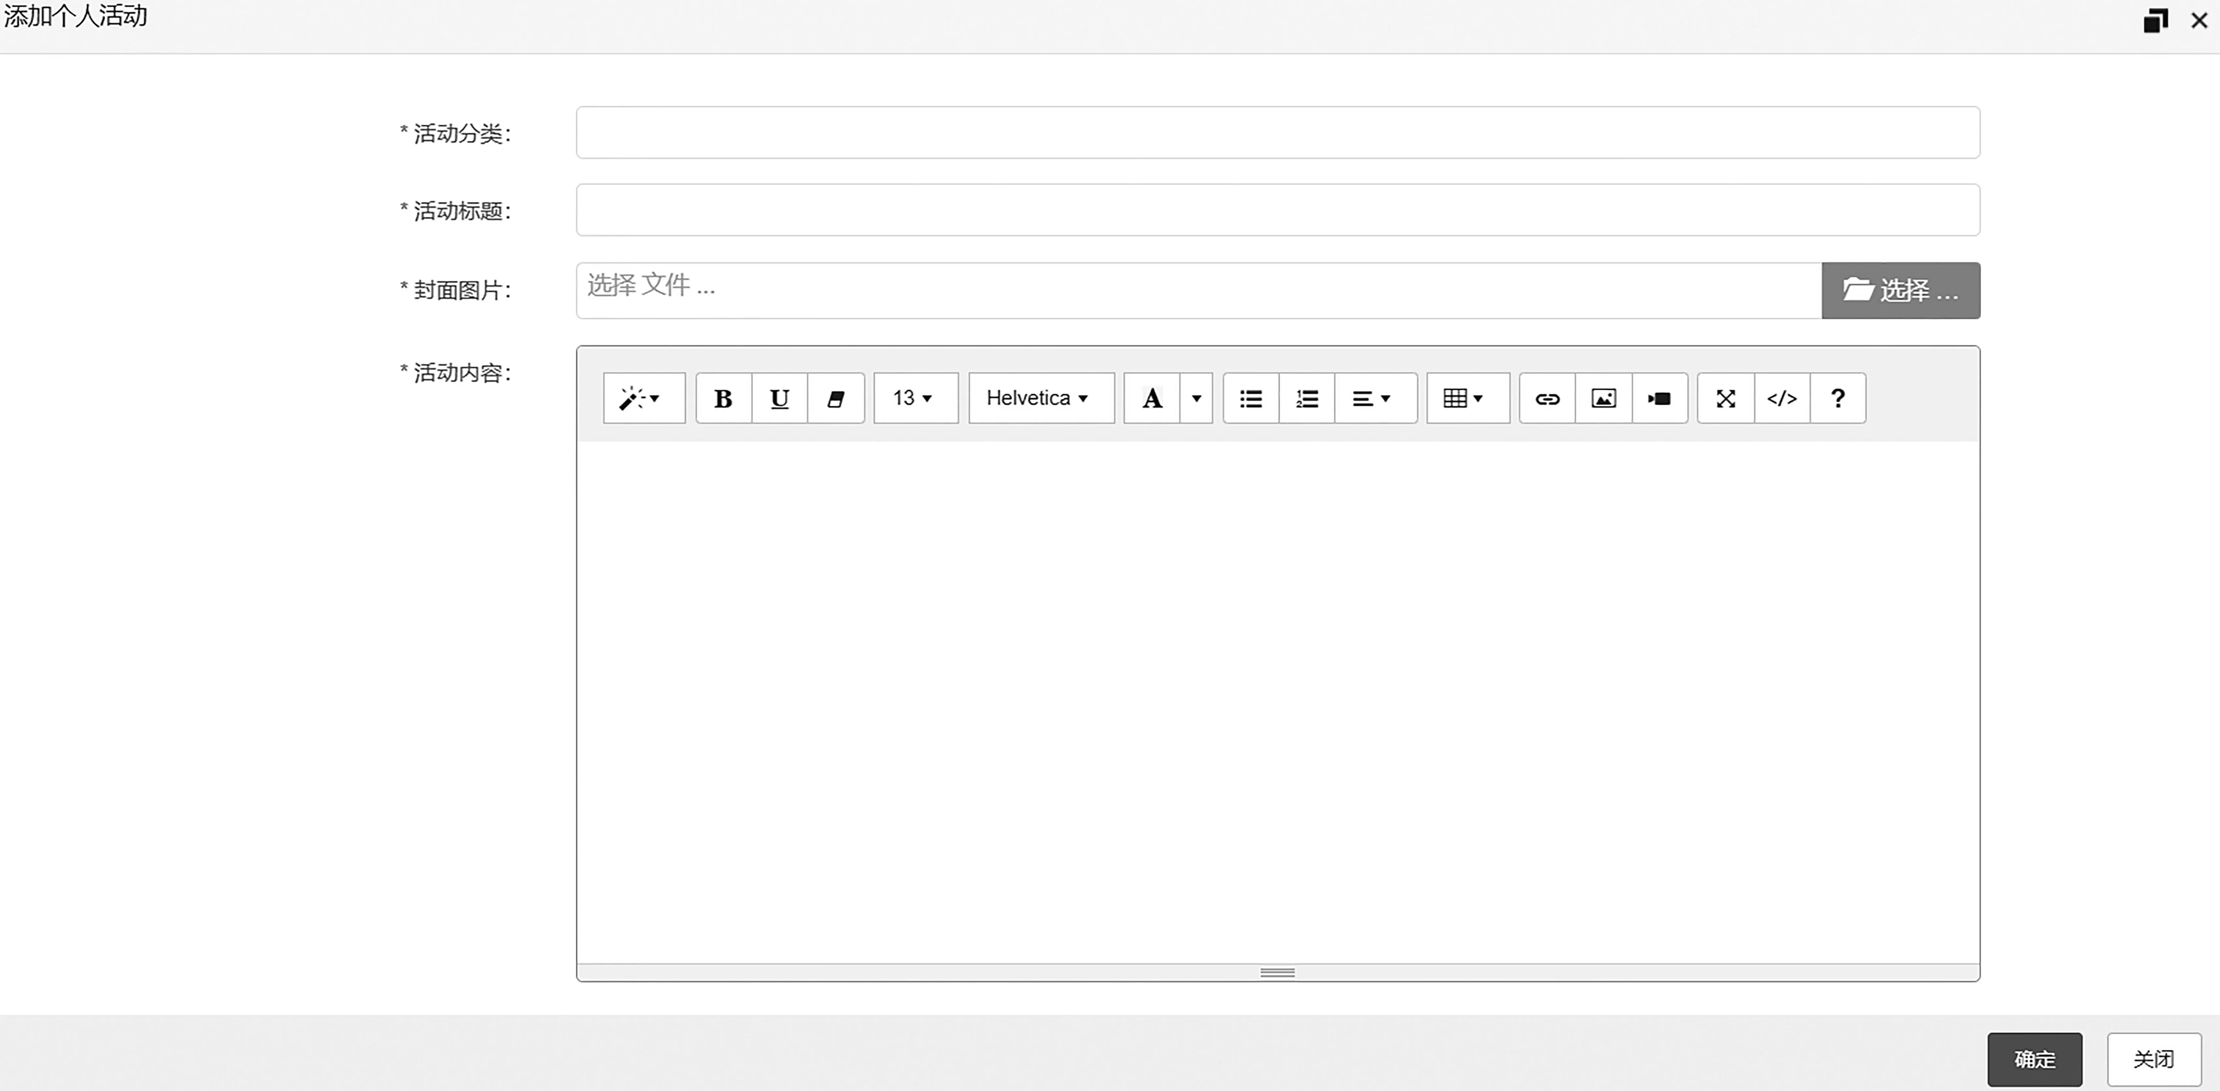This screenshot has width=2220, height=1091.
Task: Switch to code view
Action: (x=1781, y=398)
